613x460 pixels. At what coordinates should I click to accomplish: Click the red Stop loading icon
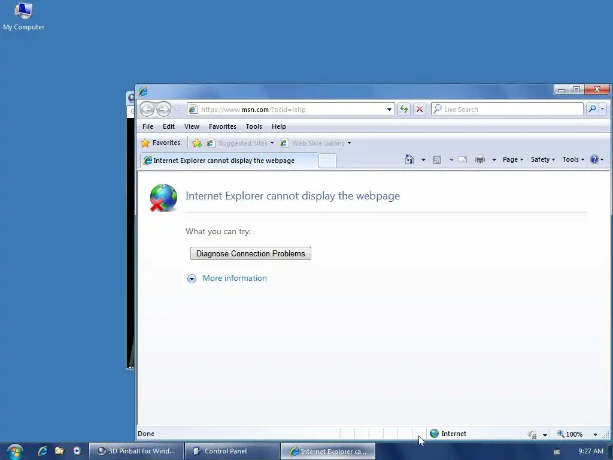[420, 109]
